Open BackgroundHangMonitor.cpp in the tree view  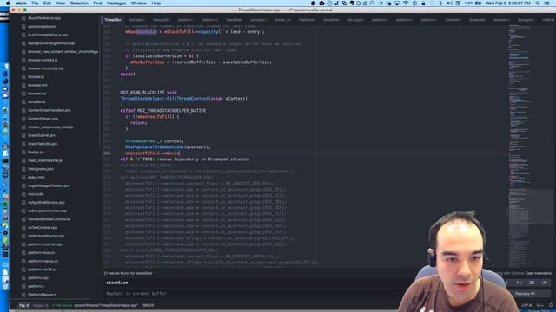point(51,43)
